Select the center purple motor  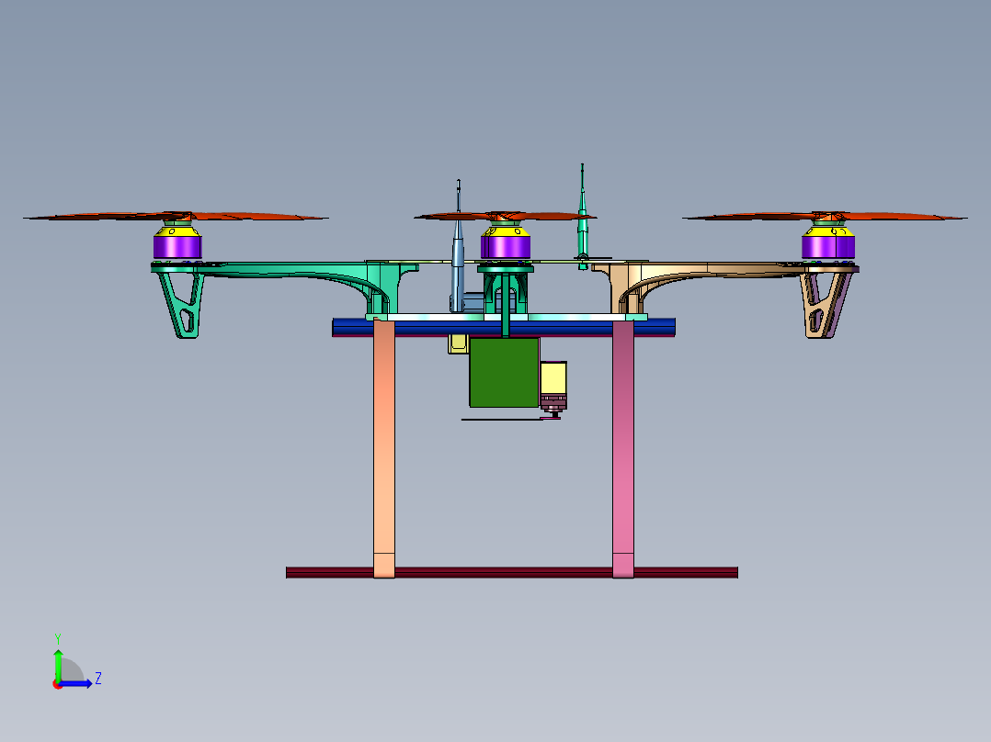pos(506,245)
